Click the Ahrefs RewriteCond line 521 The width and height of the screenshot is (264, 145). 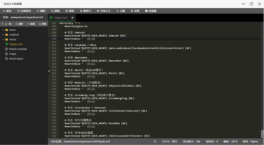[x=94, y=73]
